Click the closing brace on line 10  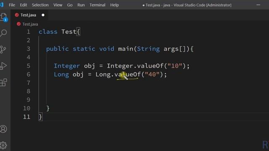48,108
